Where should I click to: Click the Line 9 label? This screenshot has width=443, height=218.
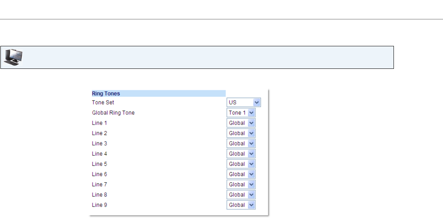click(99, 205)
